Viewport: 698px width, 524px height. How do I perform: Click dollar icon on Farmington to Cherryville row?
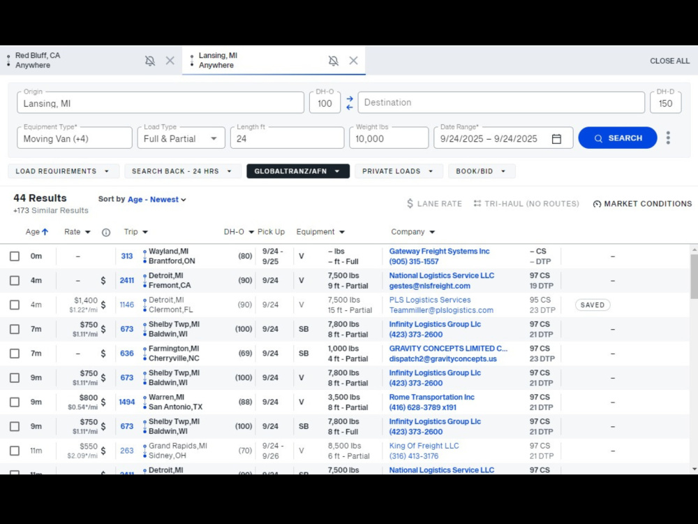coord(103,354)
